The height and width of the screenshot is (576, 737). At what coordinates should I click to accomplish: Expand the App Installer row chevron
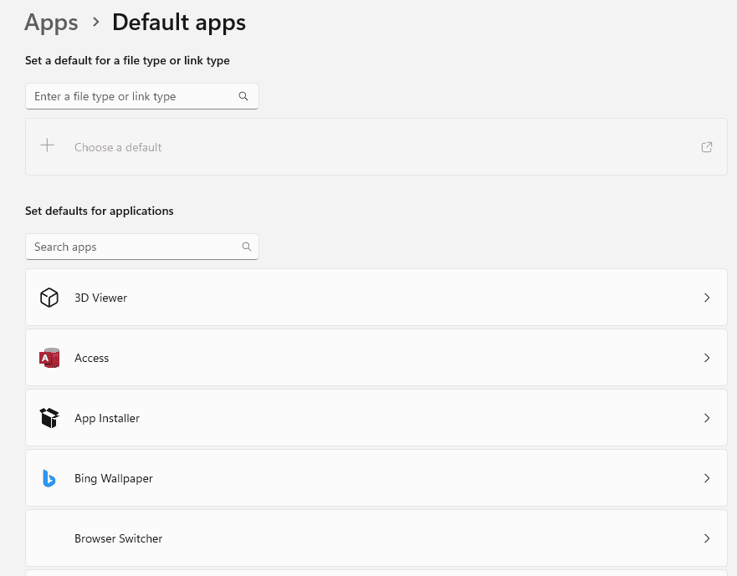tap(706, 418)
